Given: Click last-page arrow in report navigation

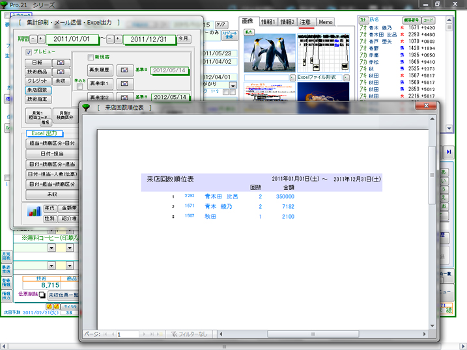Looking at the screenshot, I should (x=152, y=334).
